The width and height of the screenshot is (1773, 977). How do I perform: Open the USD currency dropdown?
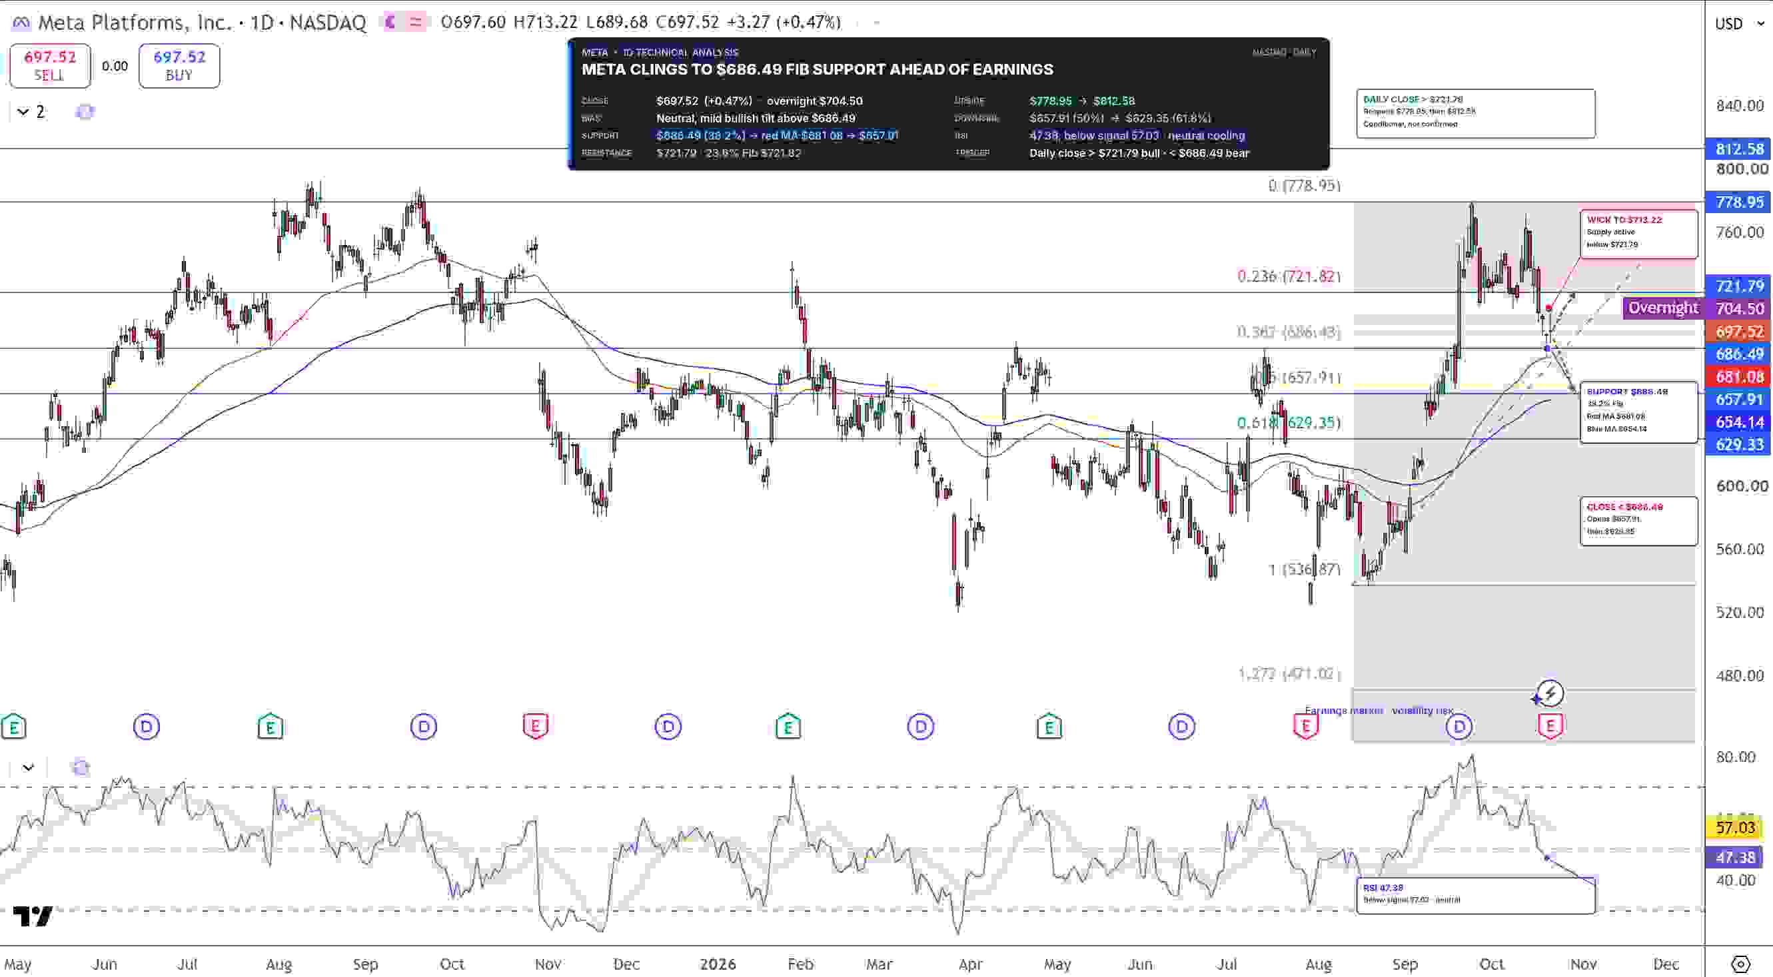[1739, 24]
